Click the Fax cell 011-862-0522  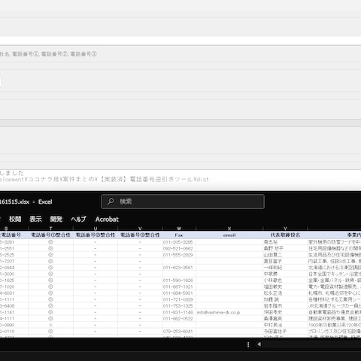coord(178,319)
